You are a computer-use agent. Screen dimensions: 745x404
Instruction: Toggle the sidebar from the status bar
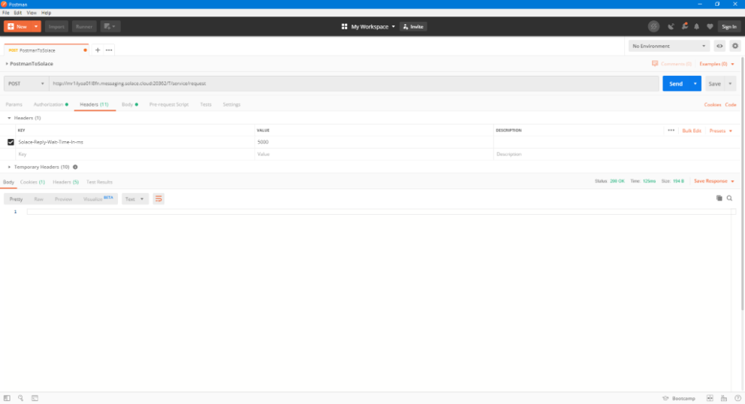[7, 398]
